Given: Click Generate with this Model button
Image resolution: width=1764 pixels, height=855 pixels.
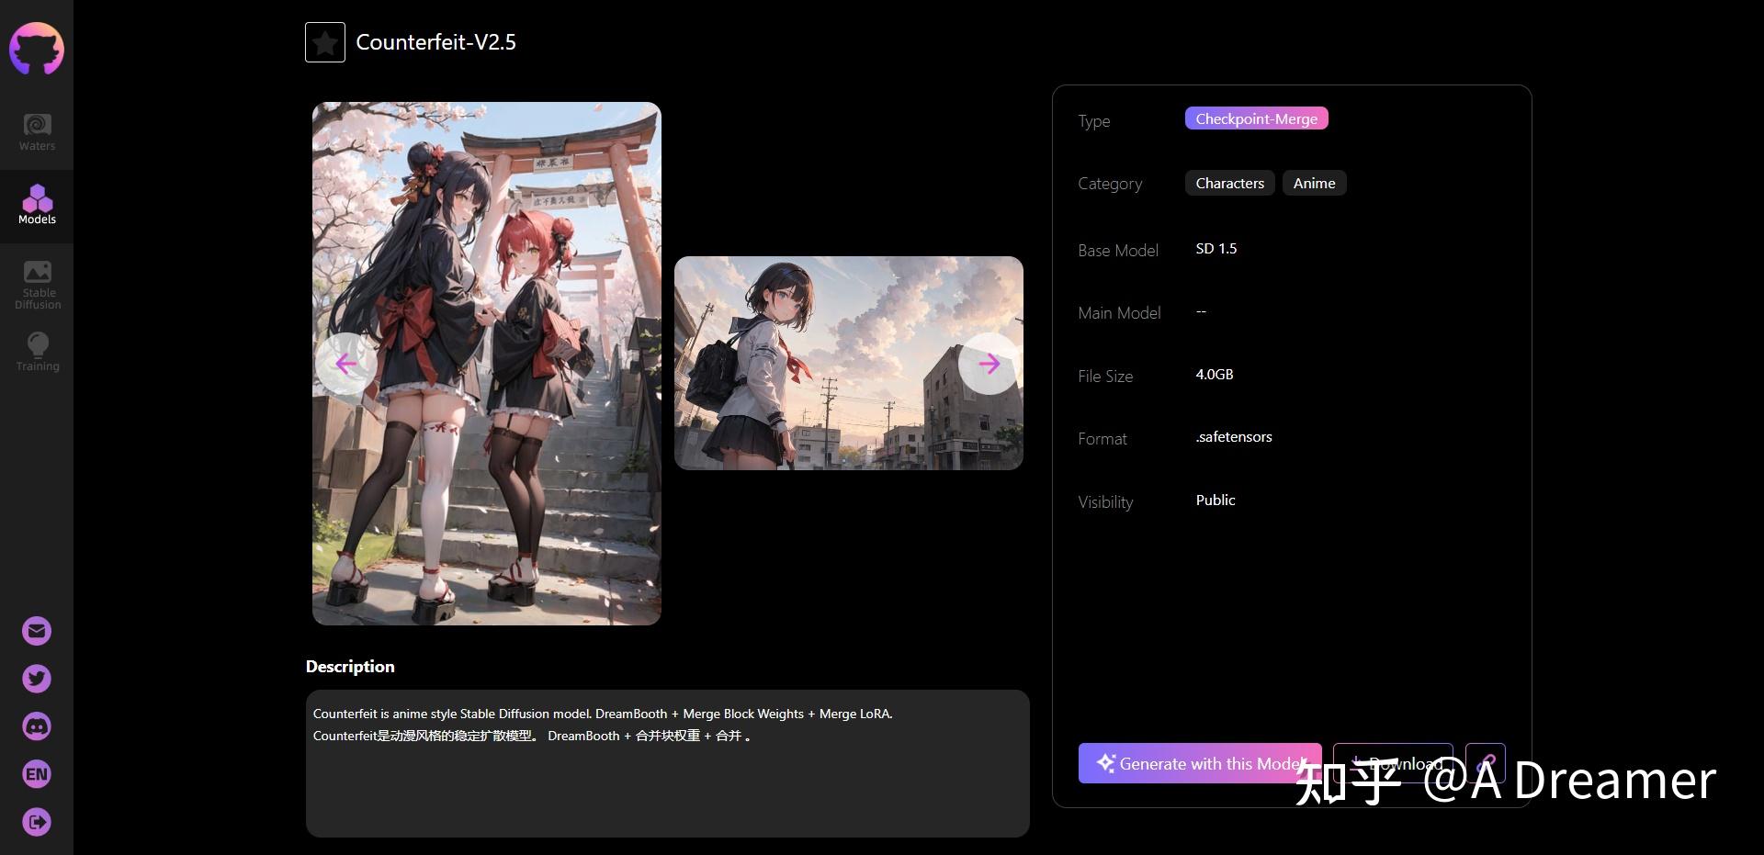Looking at the screenshot, I should [1200, 763].
